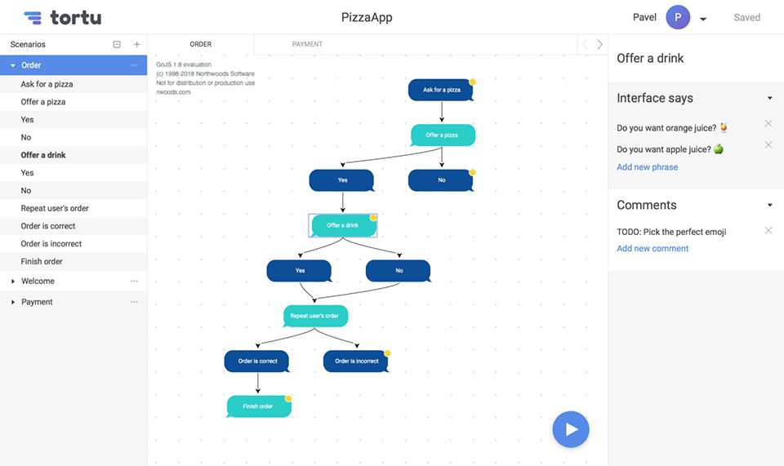
Task: Collapse the Comments section
Action: [x=770, y=206]
